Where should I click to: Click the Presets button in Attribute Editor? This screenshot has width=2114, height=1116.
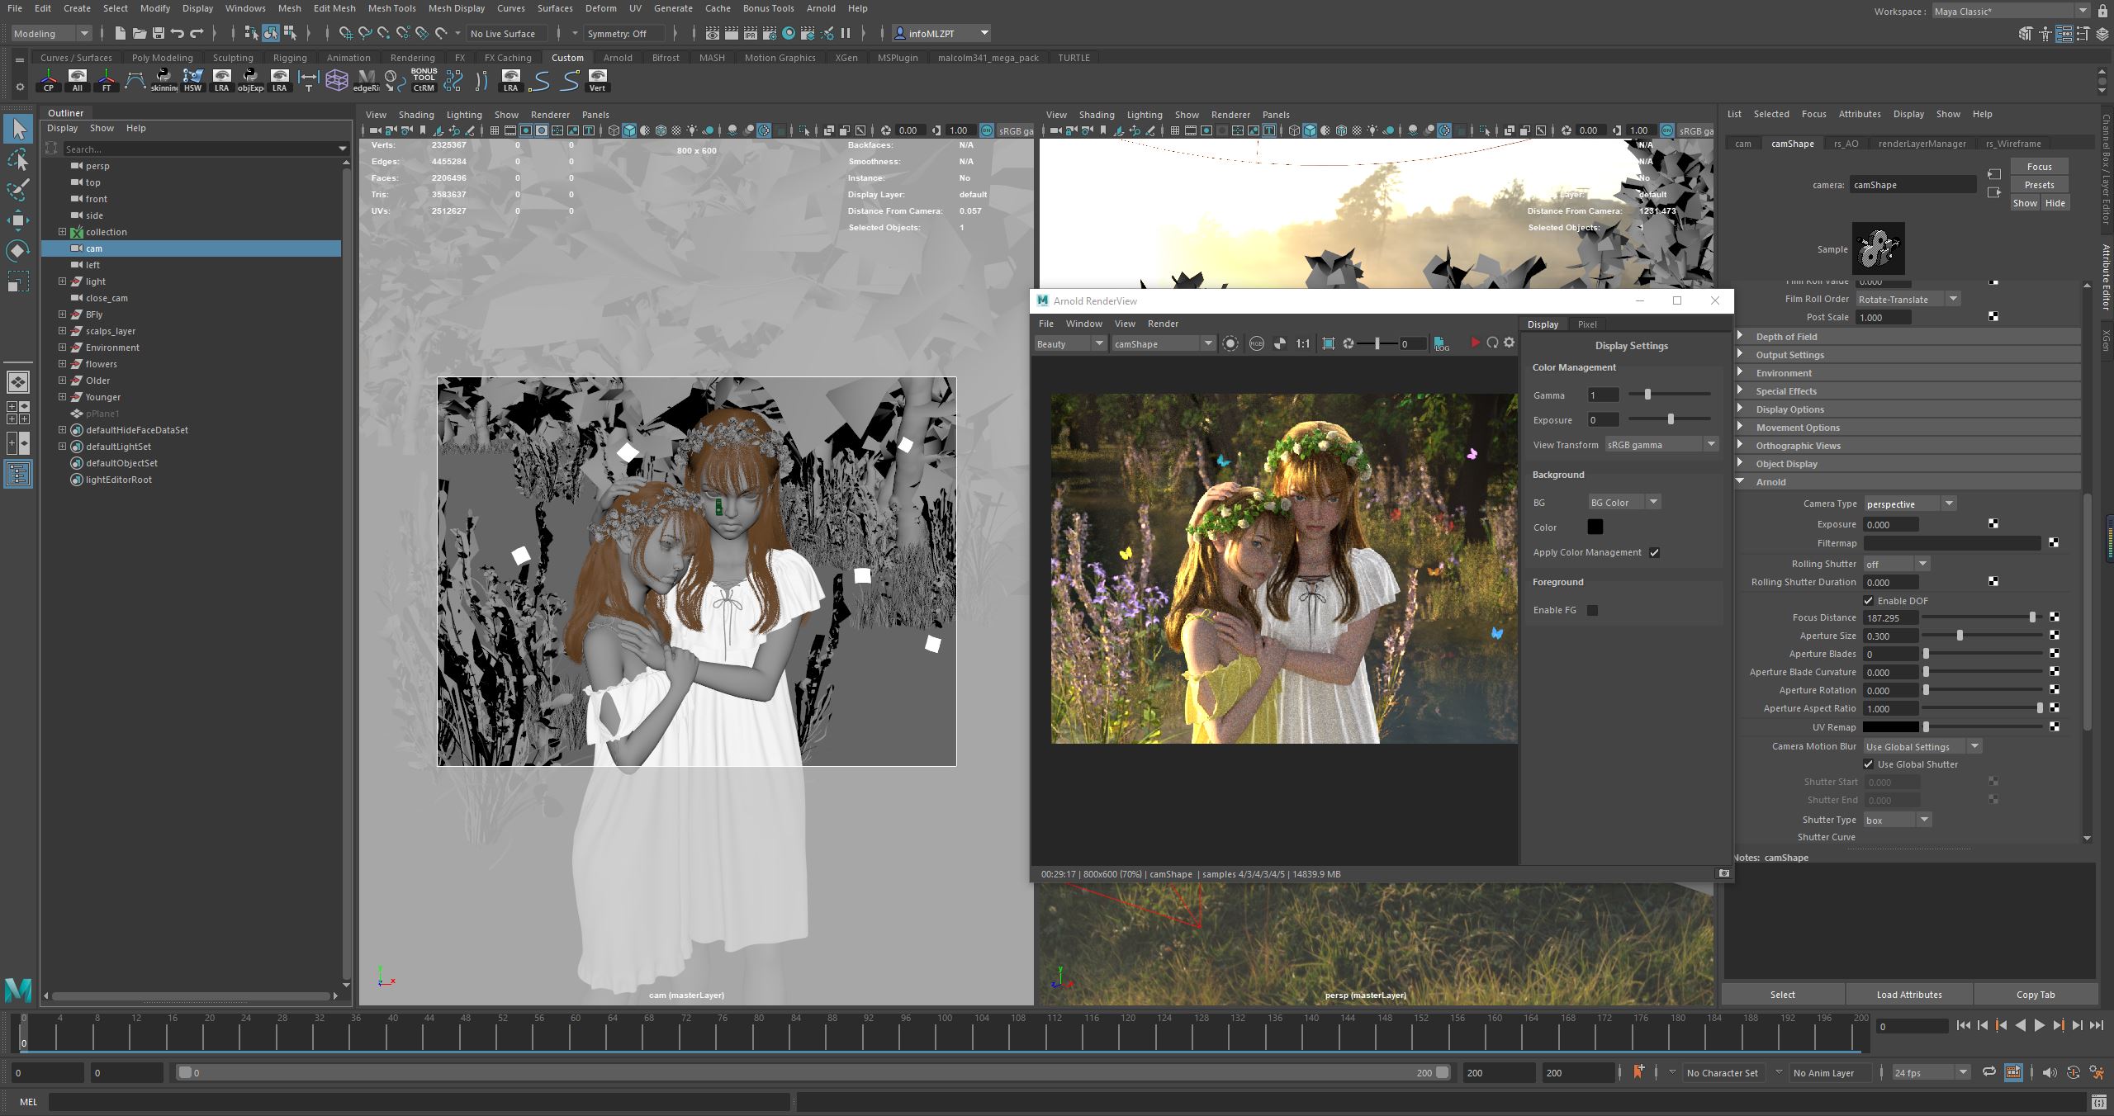point(2039,185)
